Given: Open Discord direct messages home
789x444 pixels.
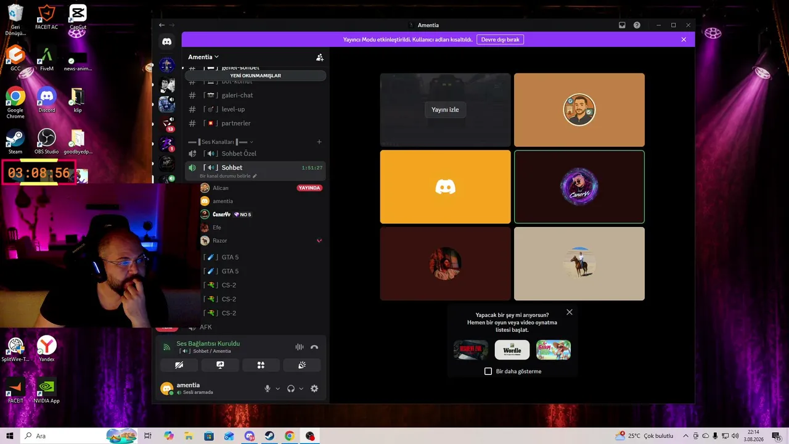Looking at the screenshot, I should [166, 41].
